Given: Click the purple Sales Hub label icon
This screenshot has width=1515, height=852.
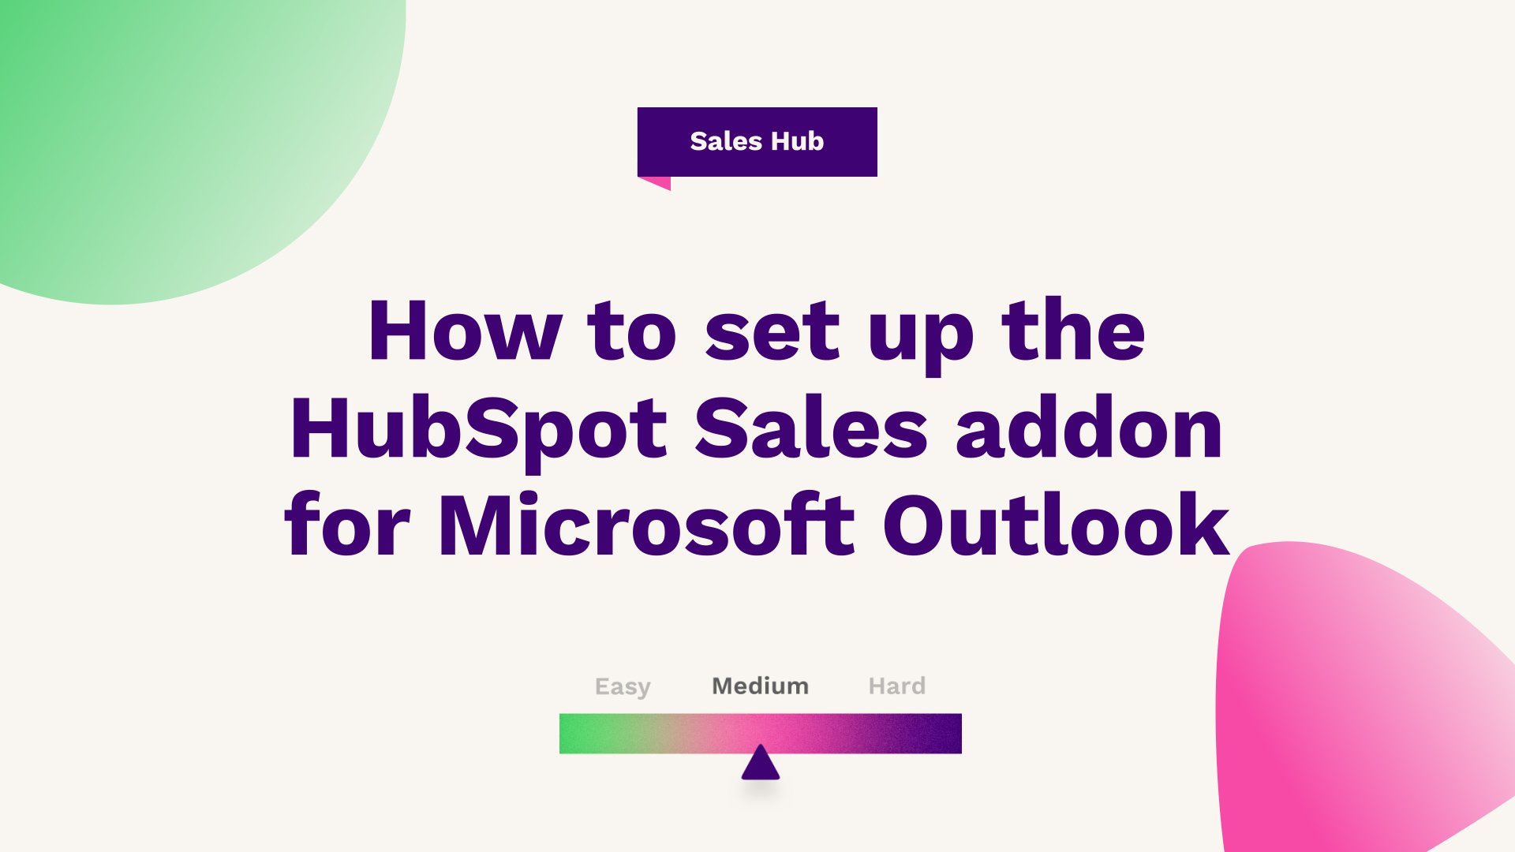Looking at the screenshot, I should point(757,140).
